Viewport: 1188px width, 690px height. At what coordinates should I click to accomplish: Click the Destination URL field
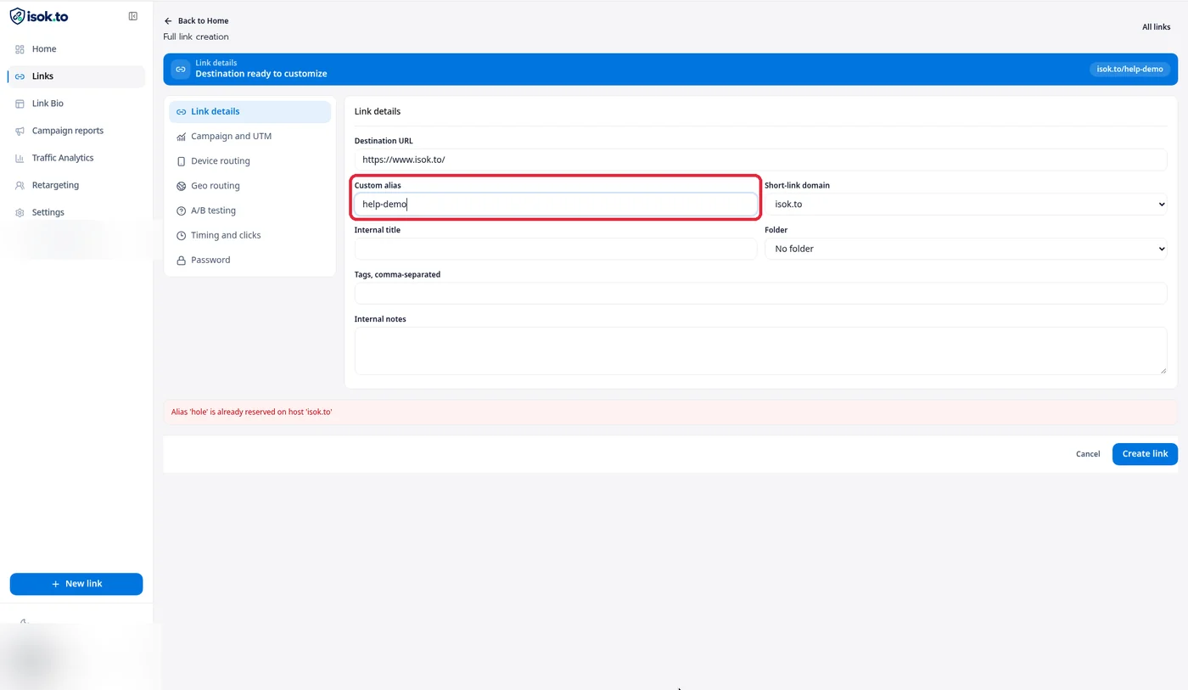click(x=760, y=160)
